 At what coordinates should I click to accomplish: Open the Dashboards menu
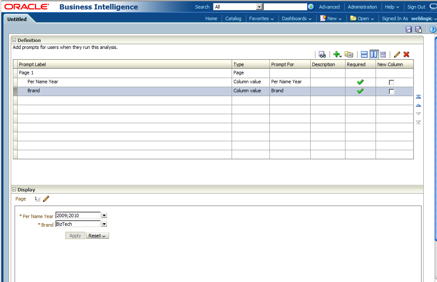[296, 18]
